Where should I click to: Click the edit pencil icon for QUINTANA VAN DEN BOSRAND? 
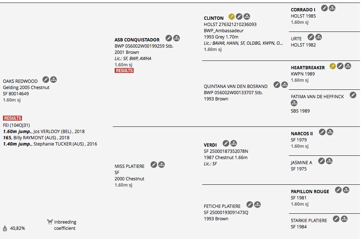277,85
